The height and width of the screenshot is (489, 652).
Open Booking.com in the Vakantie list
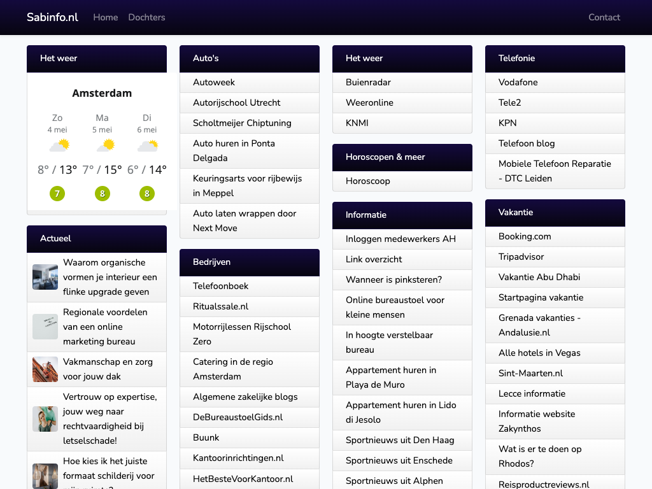click(x=525, y=236)
